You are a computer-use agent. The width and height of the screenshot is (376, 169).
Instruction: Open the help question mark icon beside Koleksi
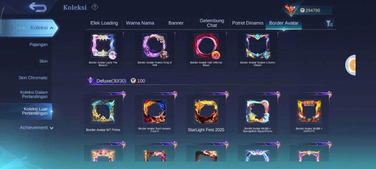95,7
